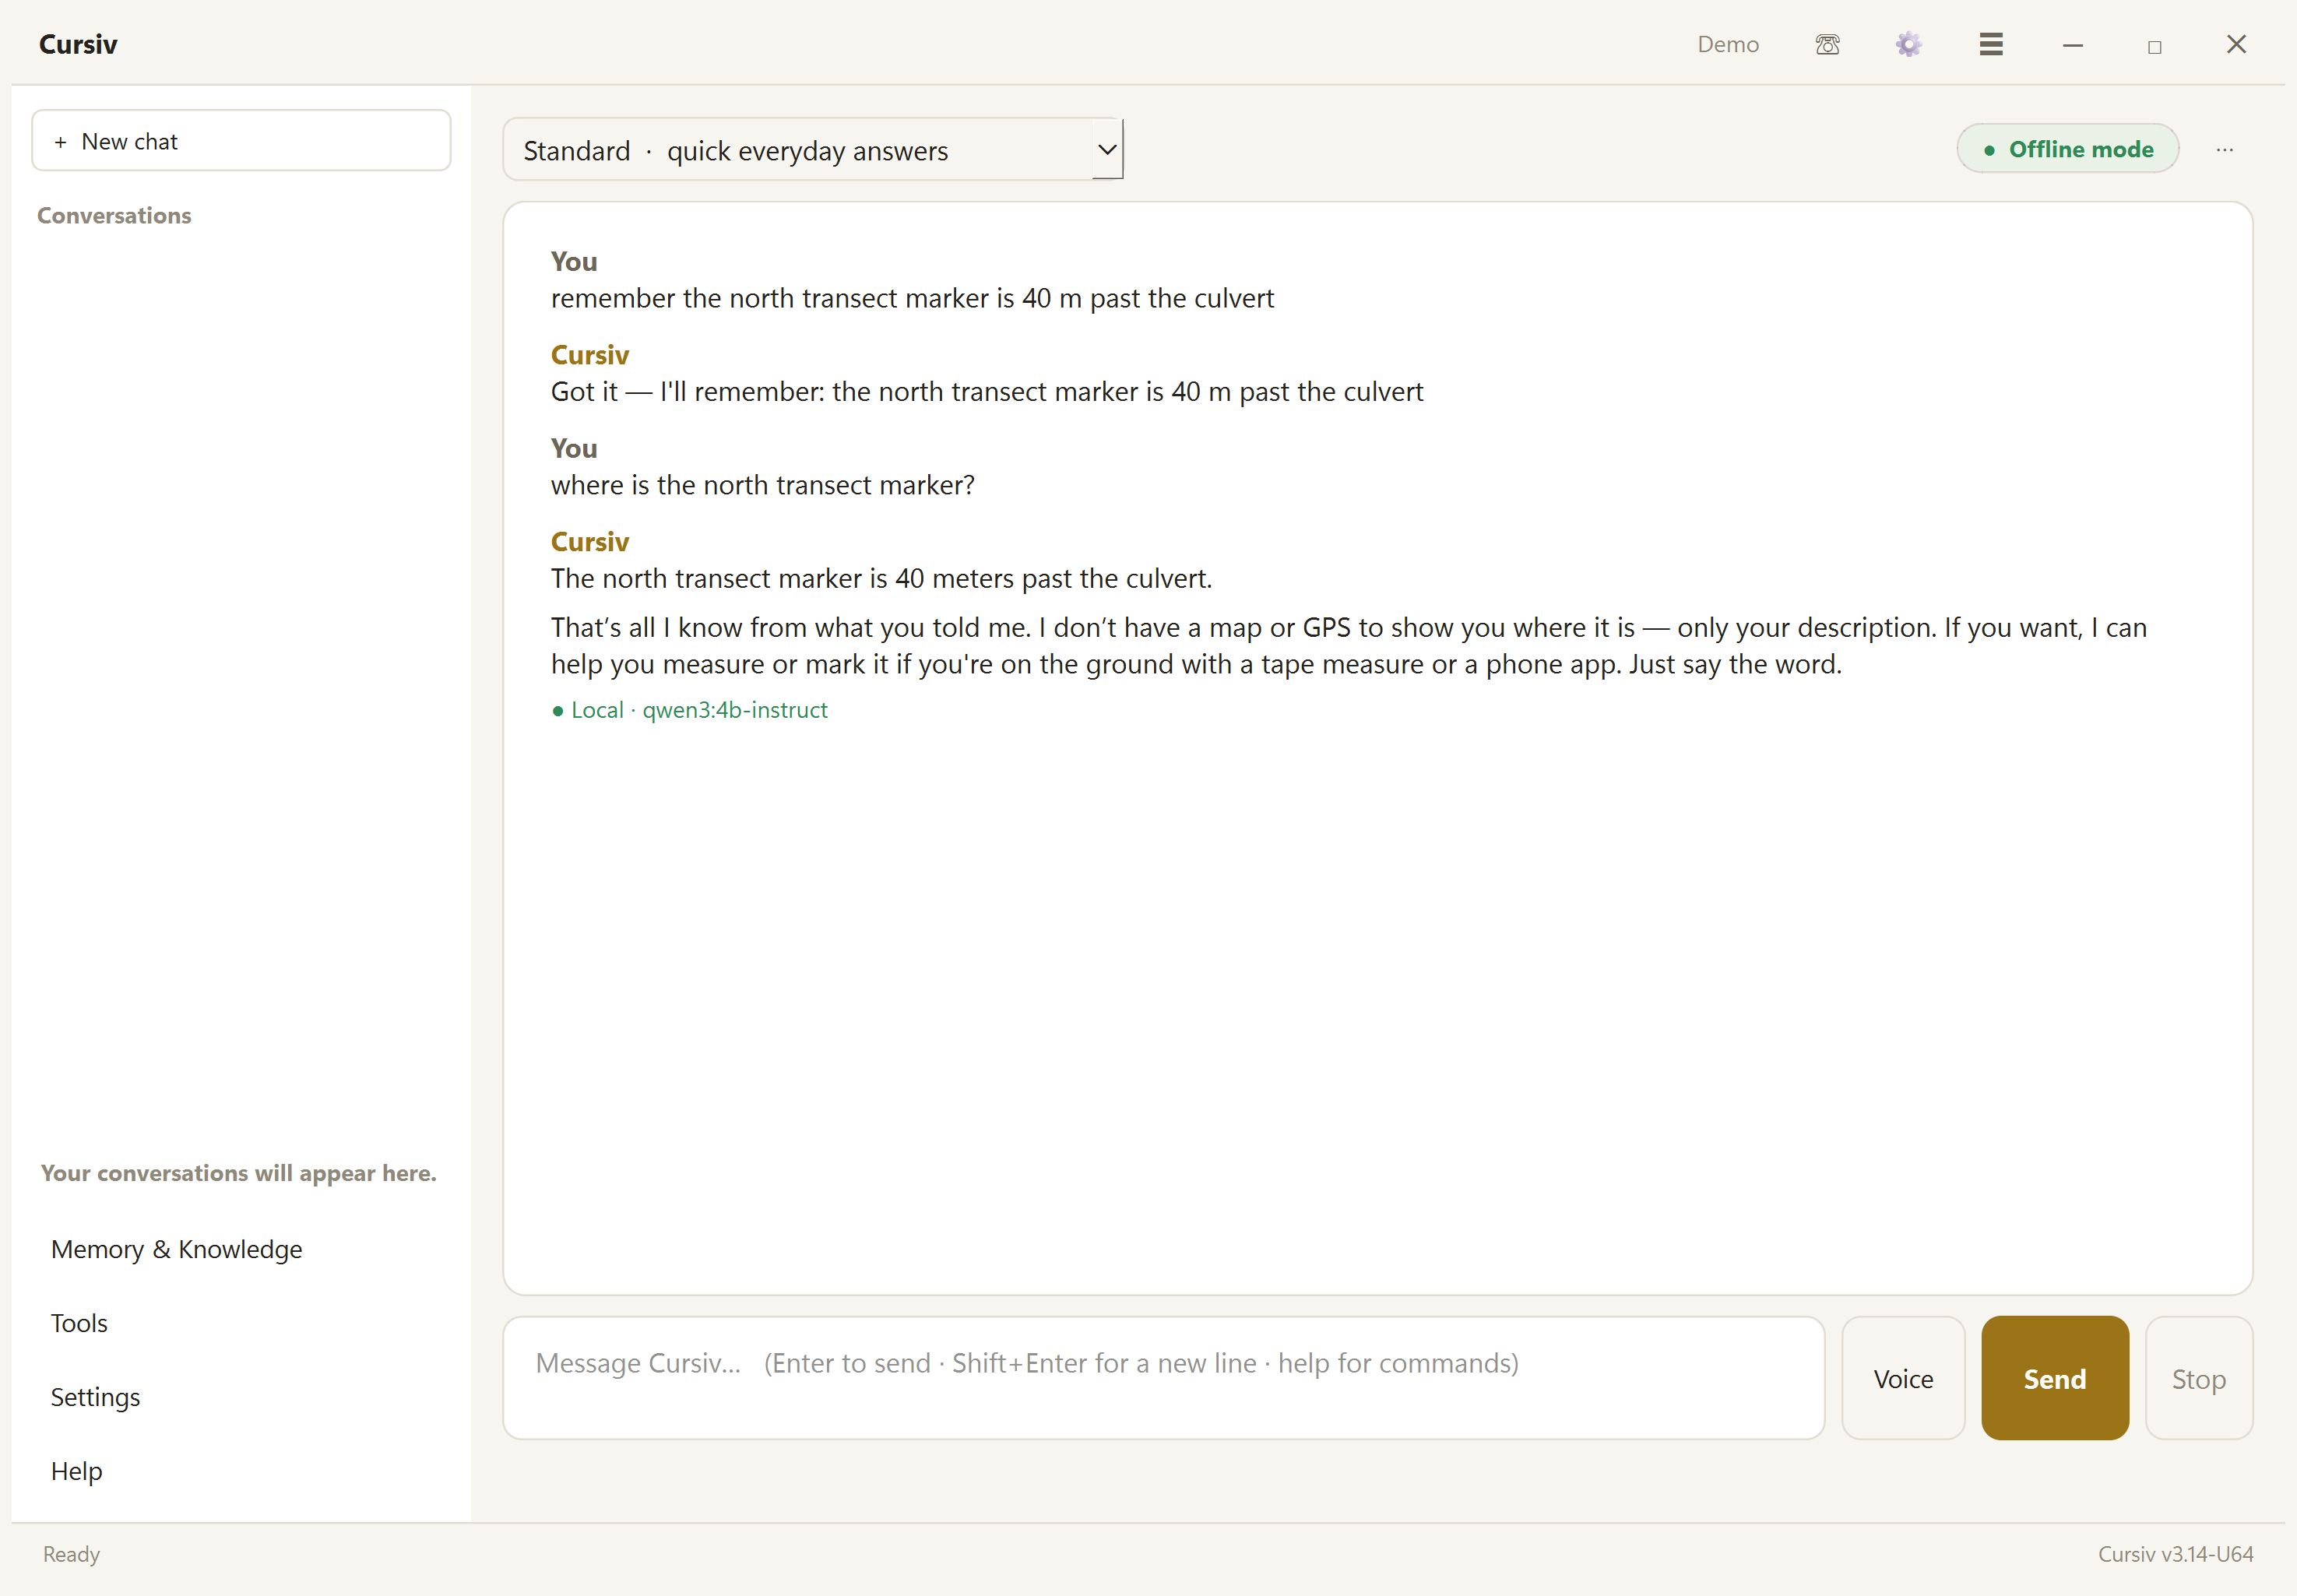This screenshot has width=2297, height=1596.
Task: Open the hamburger menu icon
Action: pos(1990,44)
